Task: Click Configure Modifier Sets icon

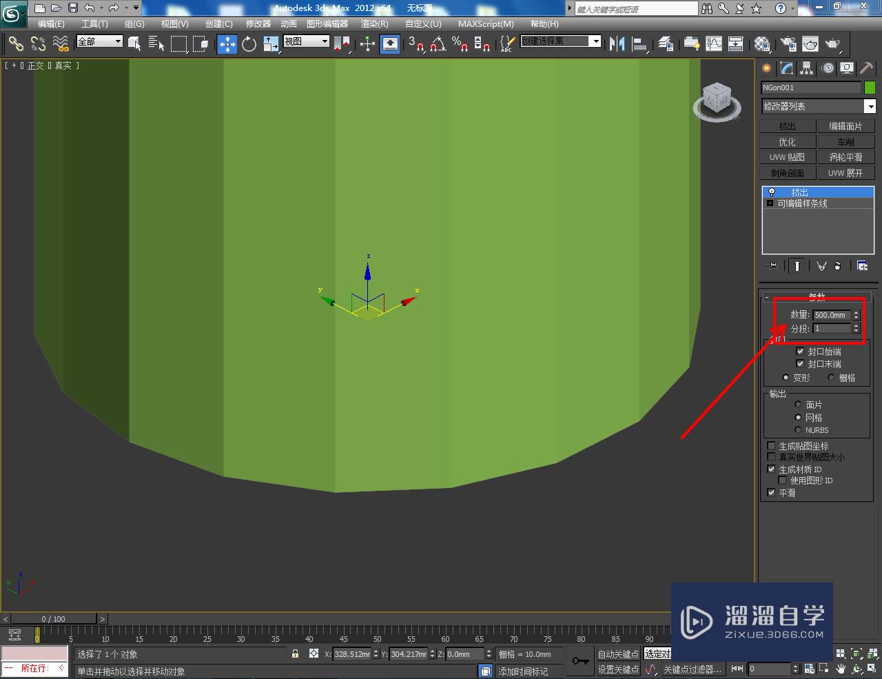Action: point(862,265)
